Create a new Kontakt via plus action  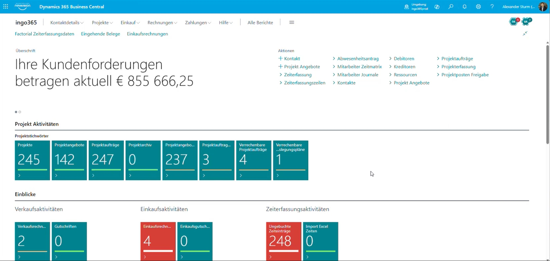pyautogui.click(x=289, y=59)
